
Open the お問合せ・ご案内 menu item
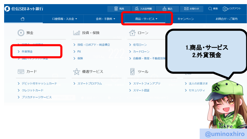point(226,19)
